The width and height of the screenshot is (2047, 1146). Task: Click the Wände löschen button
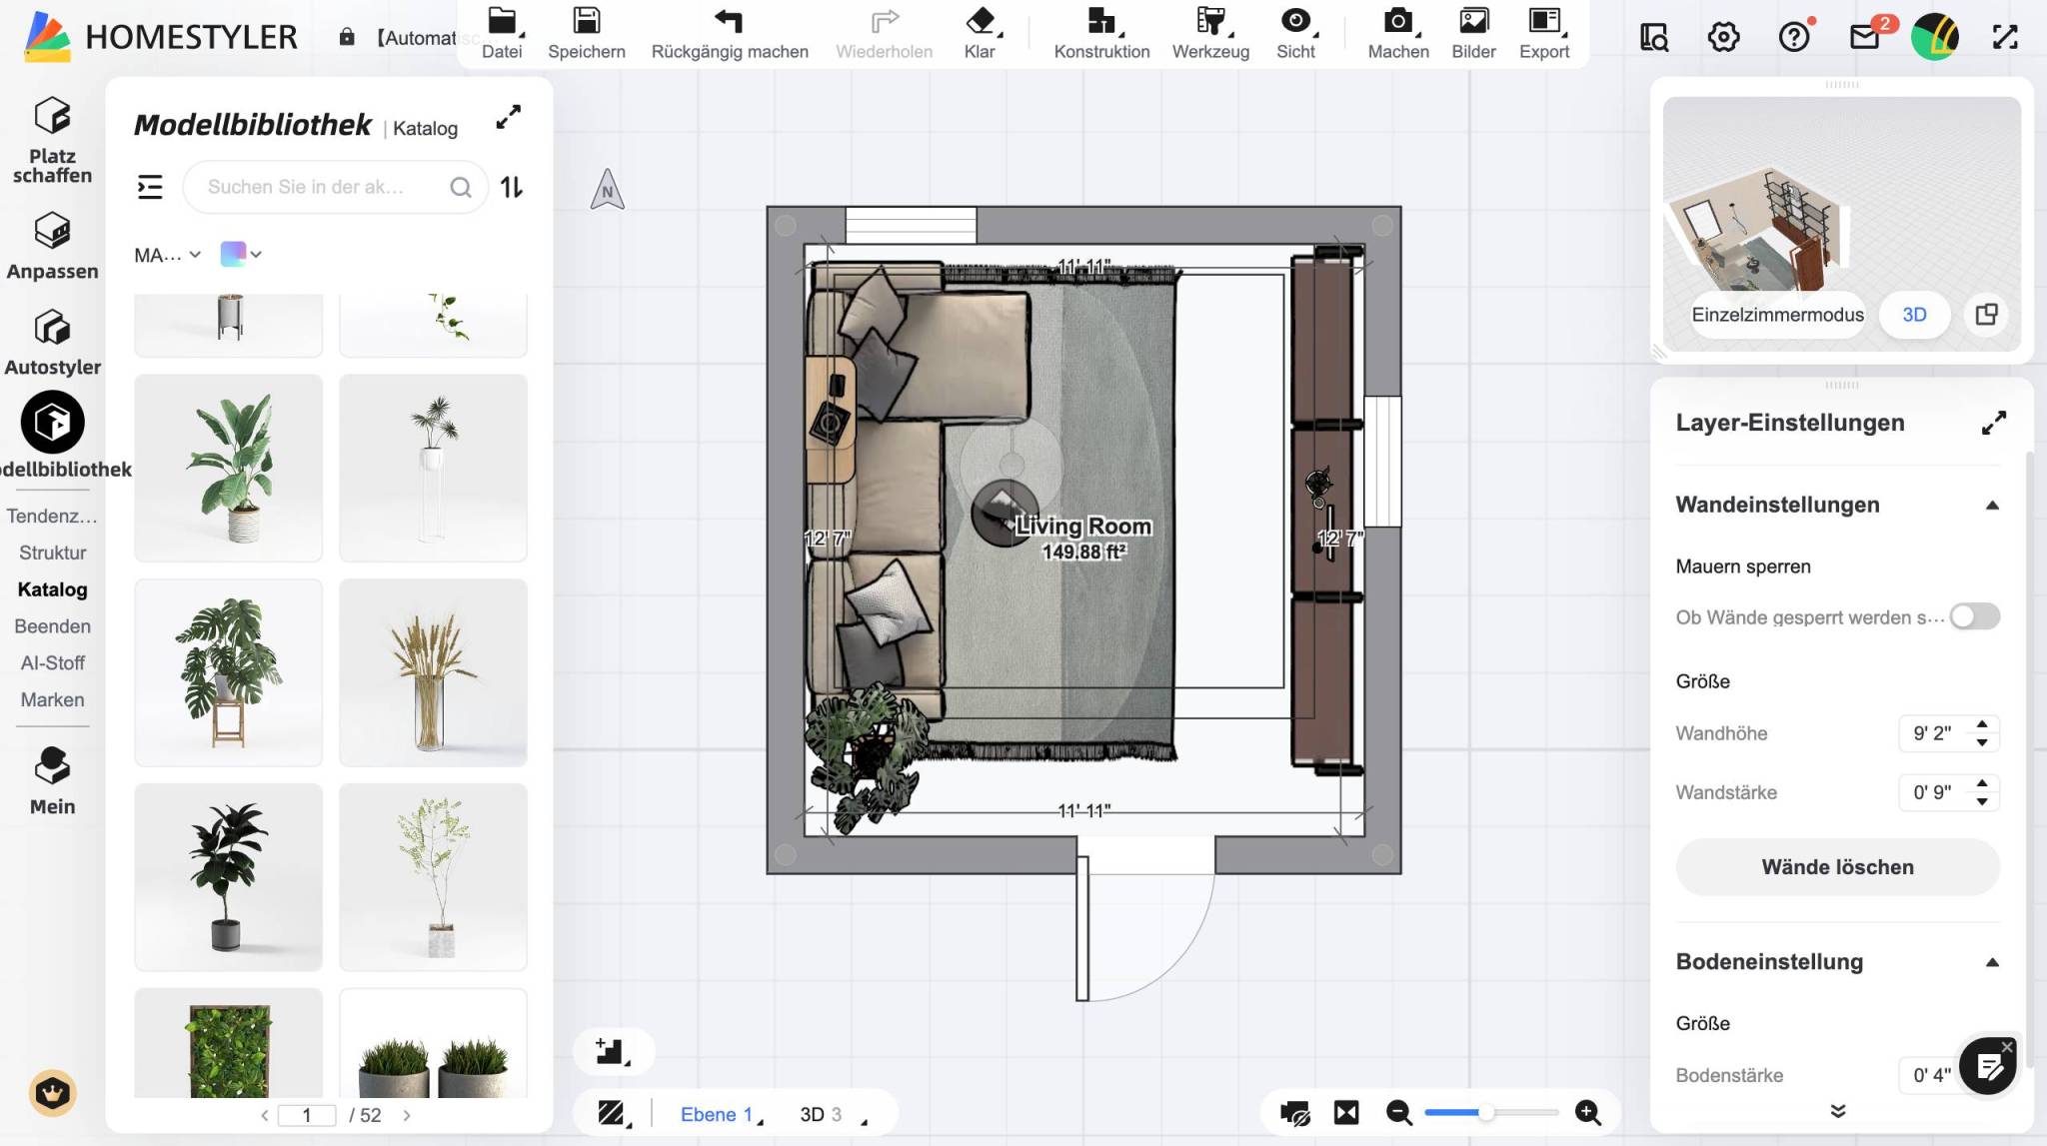click(x=1837, y=867)
